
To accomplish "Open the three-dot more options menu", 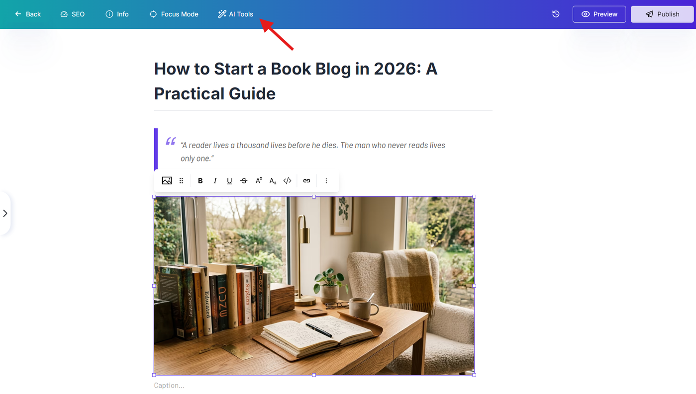I will (x=326, y=181).
